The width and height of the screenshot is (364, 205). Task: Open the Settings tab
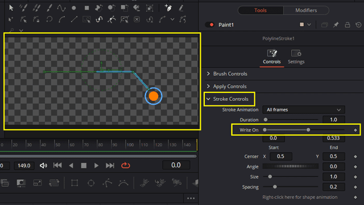tap(296, 57)
